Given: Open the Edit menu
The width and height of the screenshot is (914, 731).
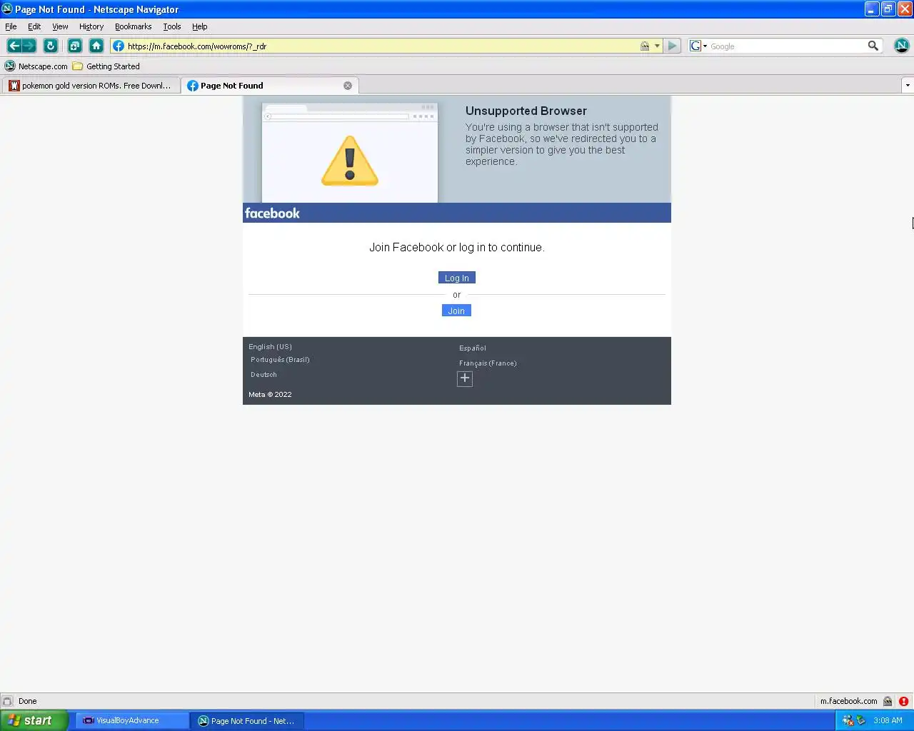Looking at the screenshot, I should (34, 26).
